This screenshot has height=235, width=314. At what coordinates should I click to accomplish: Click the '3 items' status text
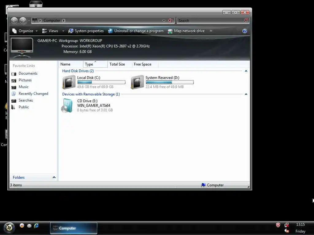[16, 185]
